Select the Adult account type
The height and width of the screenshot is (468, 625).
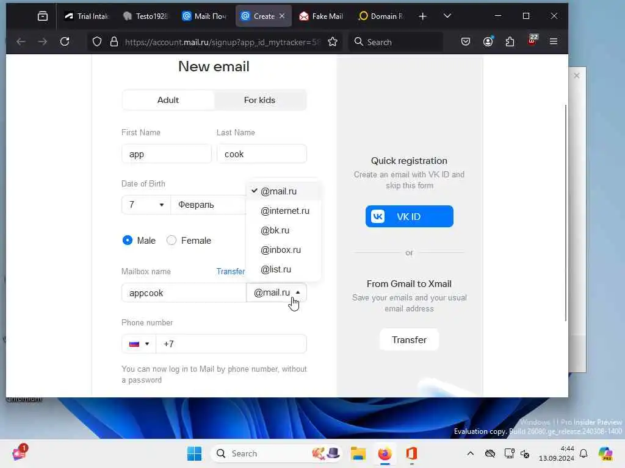pos(168,100)
